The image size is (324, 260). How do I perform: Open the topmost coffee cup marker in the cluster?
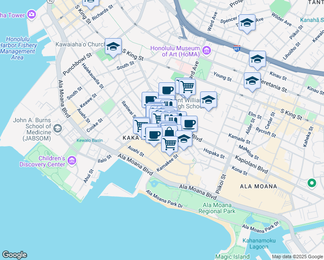(x=167, y=90)
